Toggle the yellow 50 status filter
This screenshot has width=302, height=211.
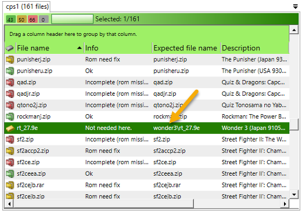pos(21,19)
